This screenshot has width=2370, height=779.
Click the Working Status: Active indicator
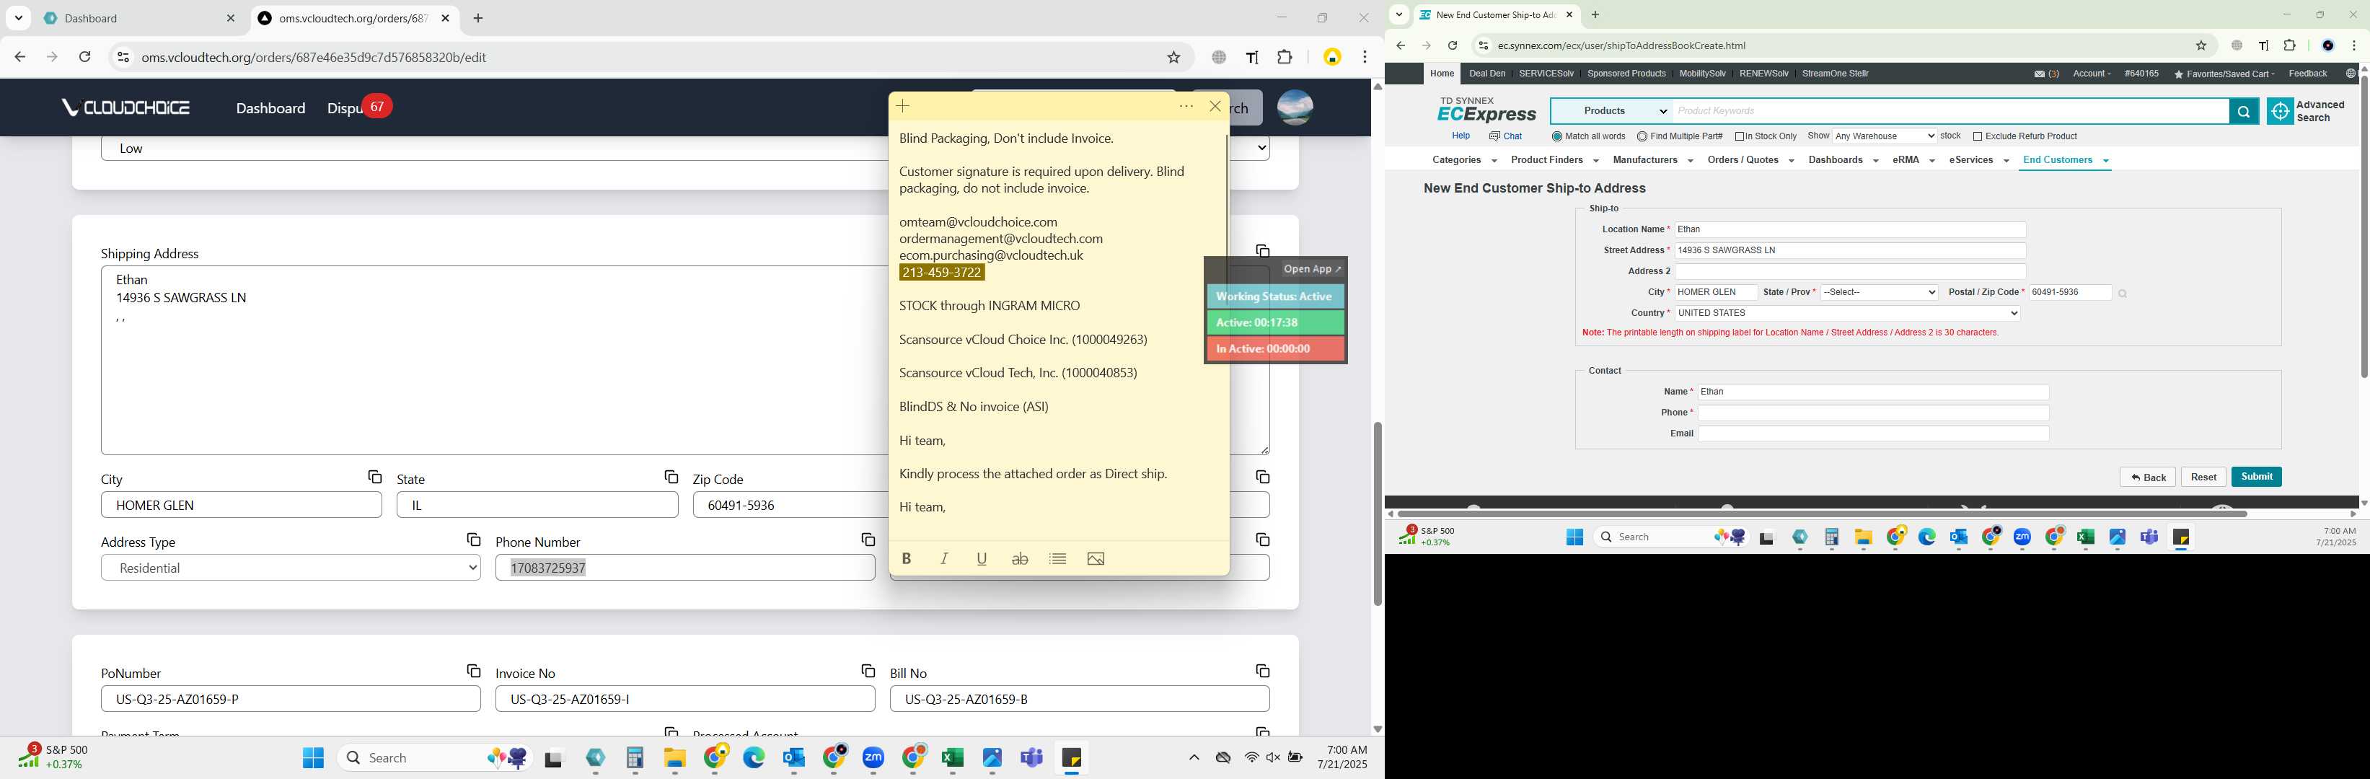1274,297
